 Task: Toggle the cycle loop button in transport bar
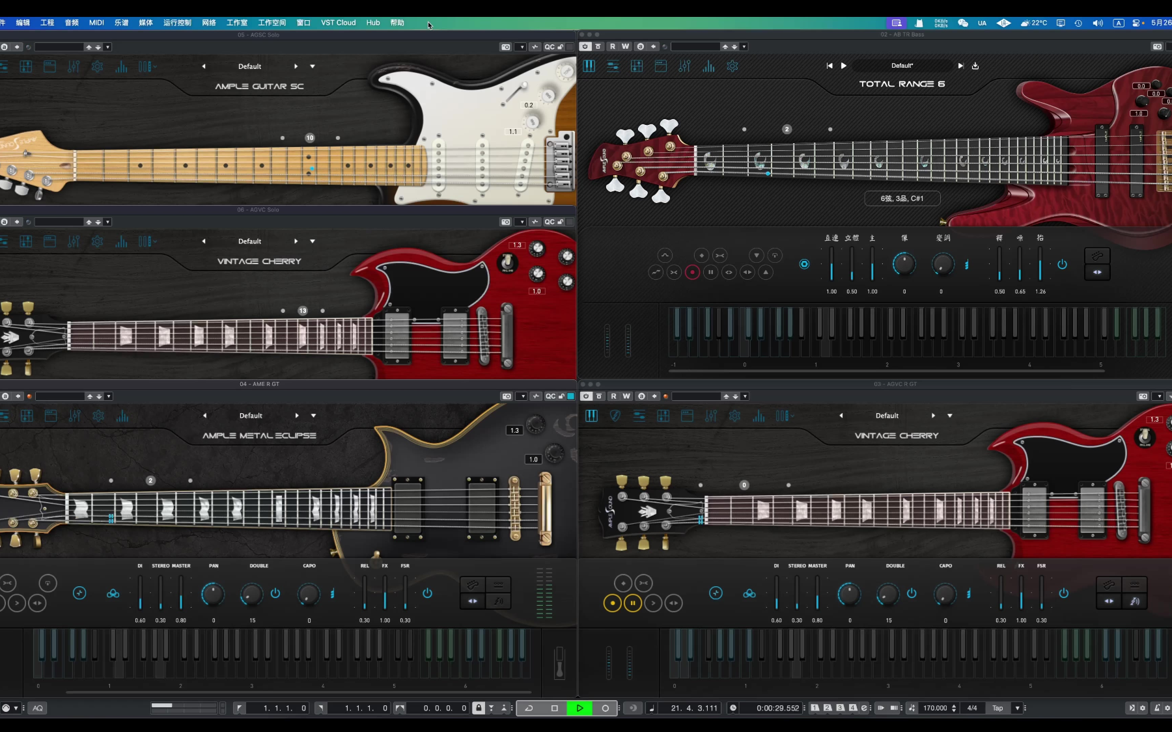coord(529,708)
